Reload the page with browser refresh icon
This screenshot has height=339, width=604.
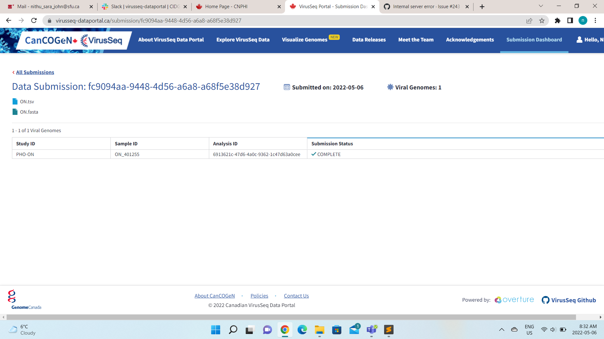[34, 20]
